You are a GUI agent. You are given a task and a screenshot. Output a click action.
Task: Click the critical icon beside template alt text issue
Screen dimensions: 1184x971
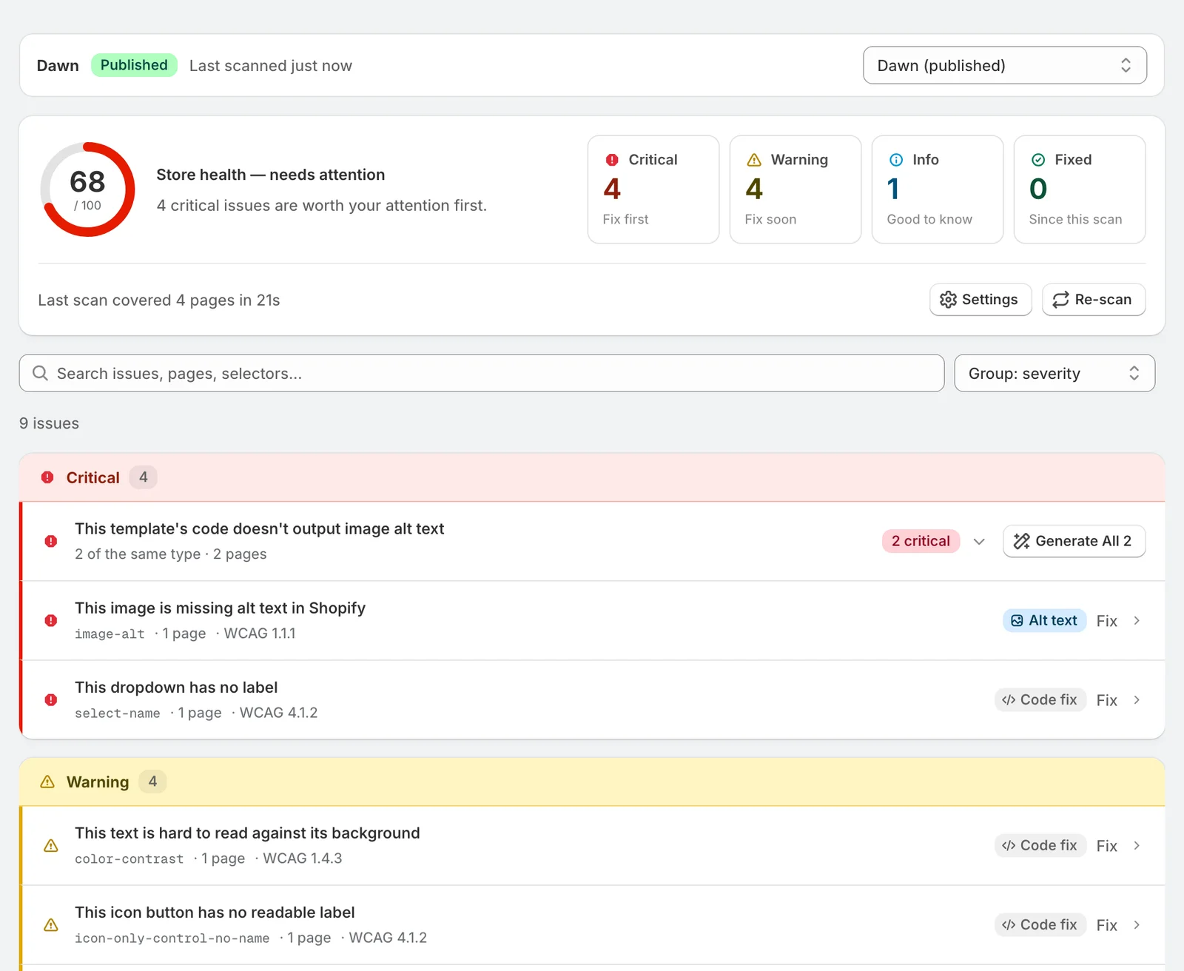pos(51,541)
